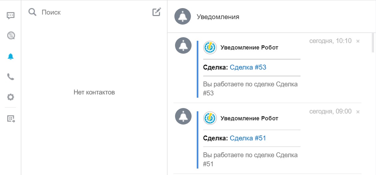
Task: Click the bell avatar beside the 10:10 notification
Action: [183, 45]
